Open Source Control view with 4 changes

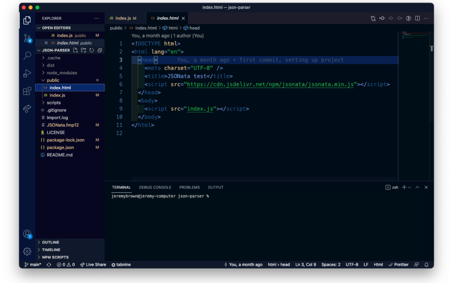[27, 38]
